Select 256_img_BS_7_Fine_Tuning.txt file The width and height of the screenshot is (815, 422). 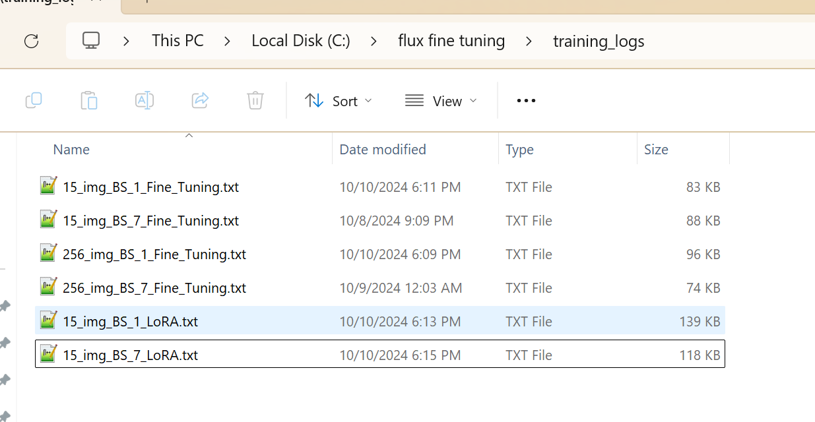pyautogui.click(x=154, y=288)
